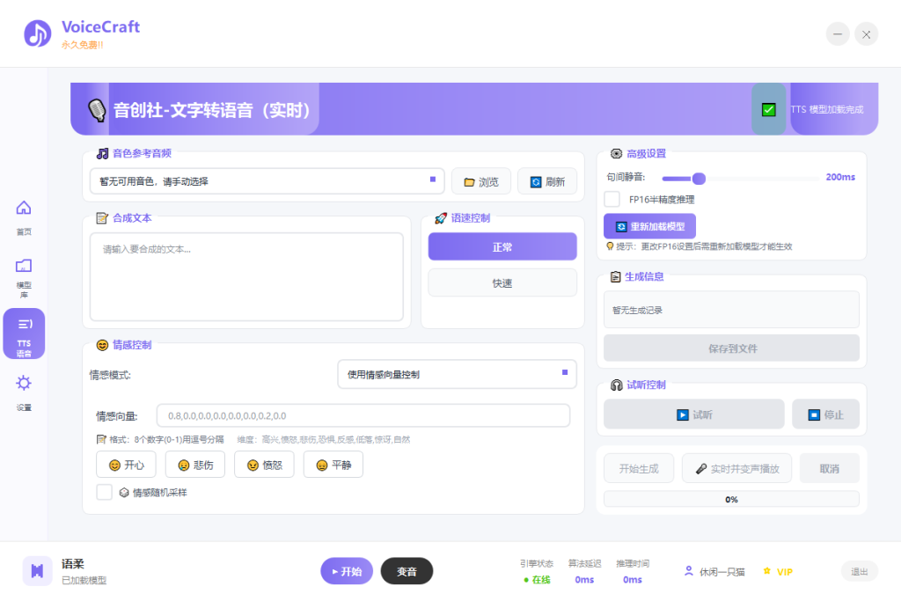
Task: Enable FP16半精度推理 checkbox
Action: tap(612, 200)
